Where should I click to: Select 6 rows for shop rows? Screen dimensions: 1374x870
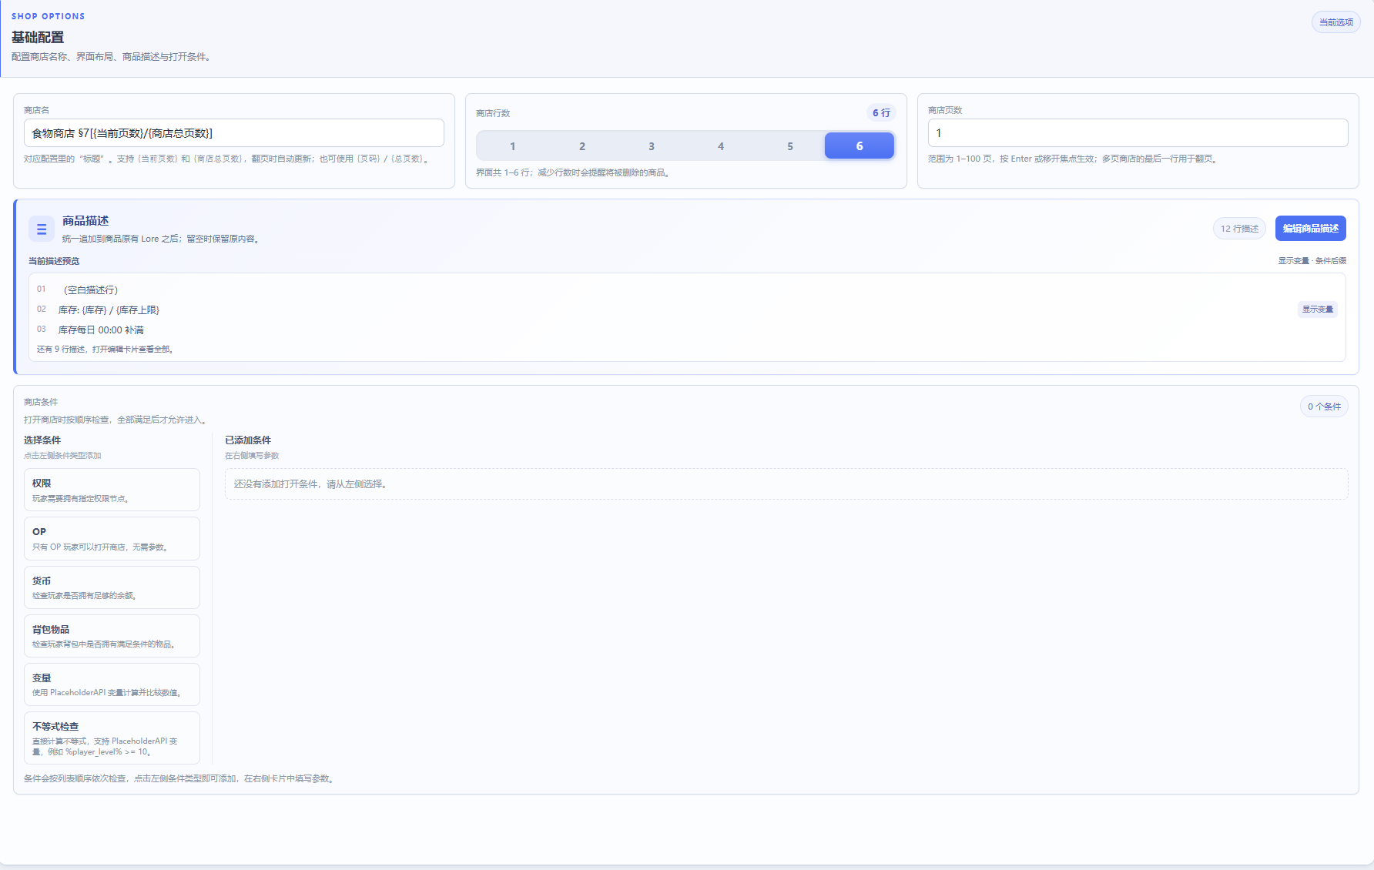(x=860, y=146)
